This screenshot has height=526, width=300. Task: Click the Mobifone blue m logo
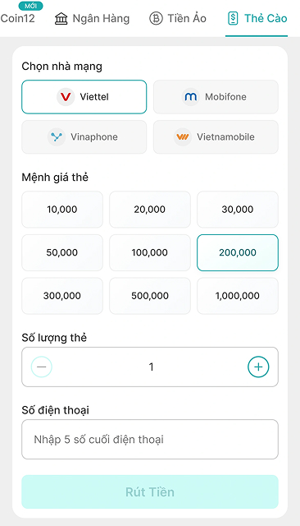click(x=191, y=97)
